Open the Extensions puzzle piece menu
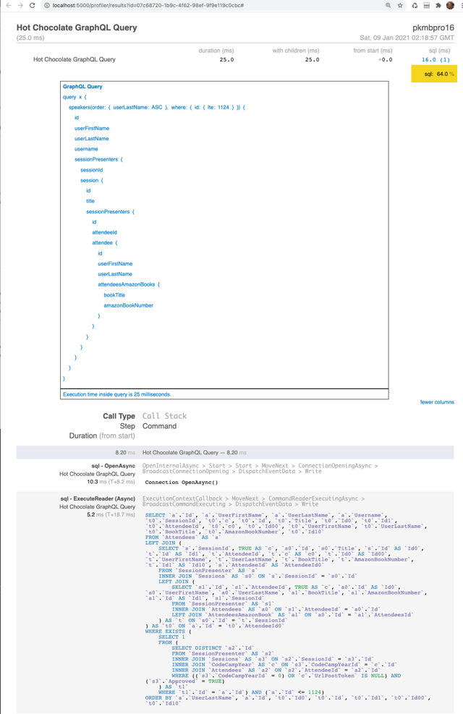463x714 pixels. (x=438, y=5)
